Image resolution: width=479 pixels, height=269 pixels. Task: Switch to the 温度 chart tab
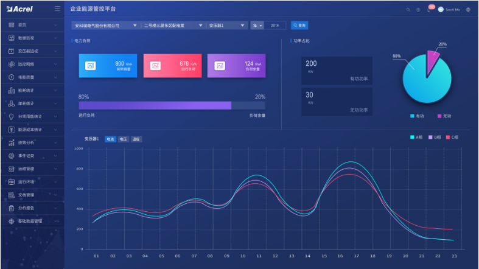pyautogui.click(x=136, y=139)
